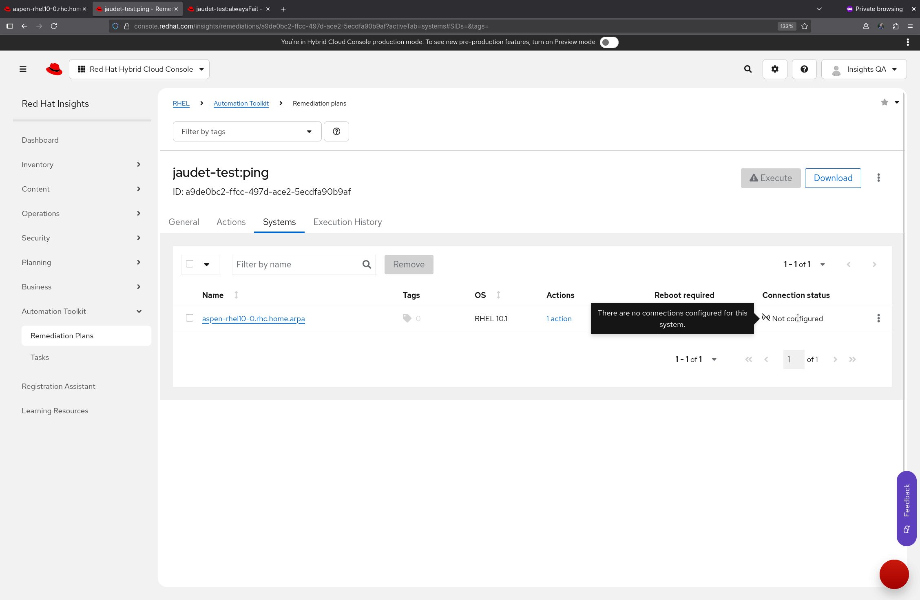Expand the Inventory sidebar section
Viewport: 920px width, 600px height.
pyautogui.click(x=82, y=165)
